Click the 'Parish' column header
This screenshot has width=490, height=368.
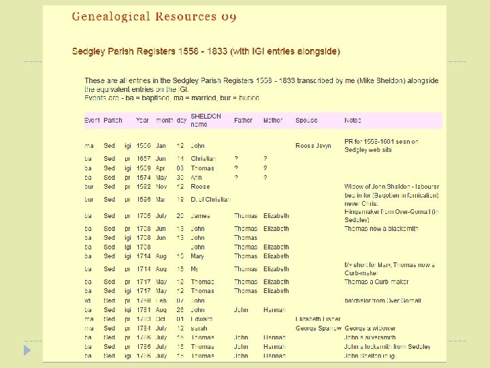(113, 120)
